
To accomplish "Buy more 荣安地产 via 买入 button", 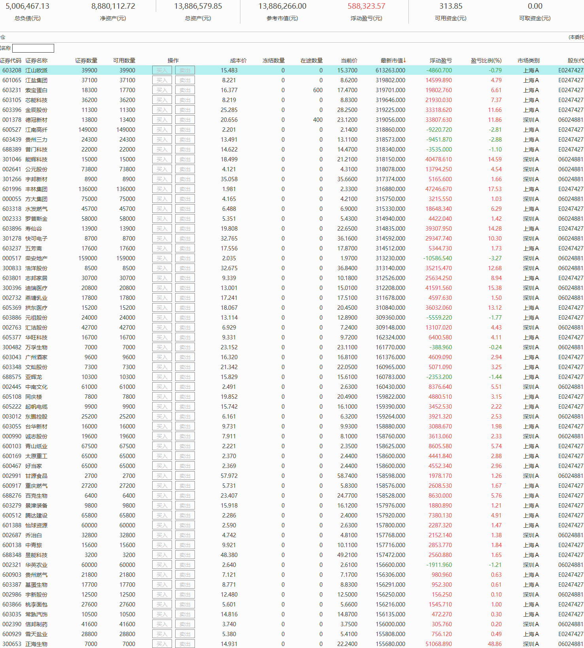I will click(162, 258).
